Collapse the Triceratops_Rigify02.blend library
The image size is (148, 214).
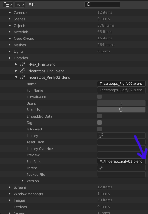(16, 77)
